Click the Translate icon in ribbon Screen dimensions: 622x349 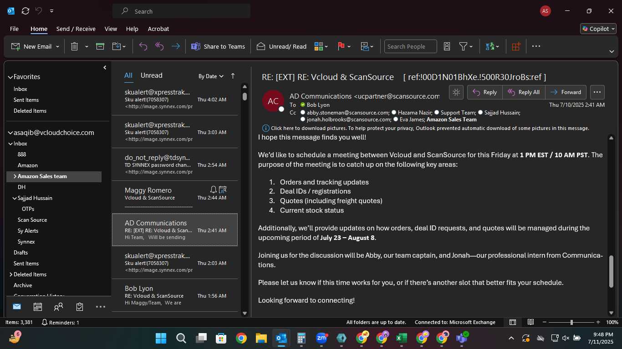pos(490,46)
